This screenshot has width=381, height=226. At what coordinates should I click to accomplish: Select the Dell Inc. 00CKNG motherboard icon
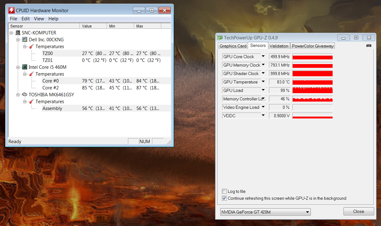(x=25, y=40)
